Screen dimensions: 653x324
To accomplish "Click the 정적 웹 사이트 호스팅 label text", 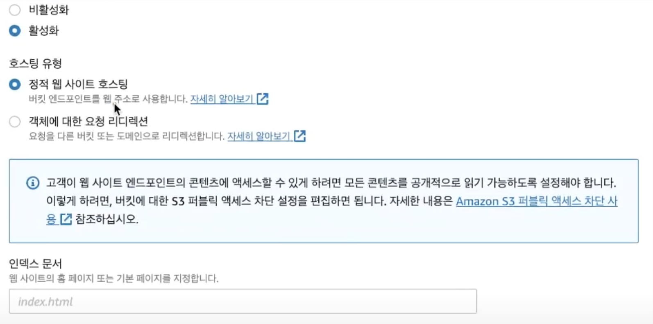I will pyautogui.click(x=78, y=84).
